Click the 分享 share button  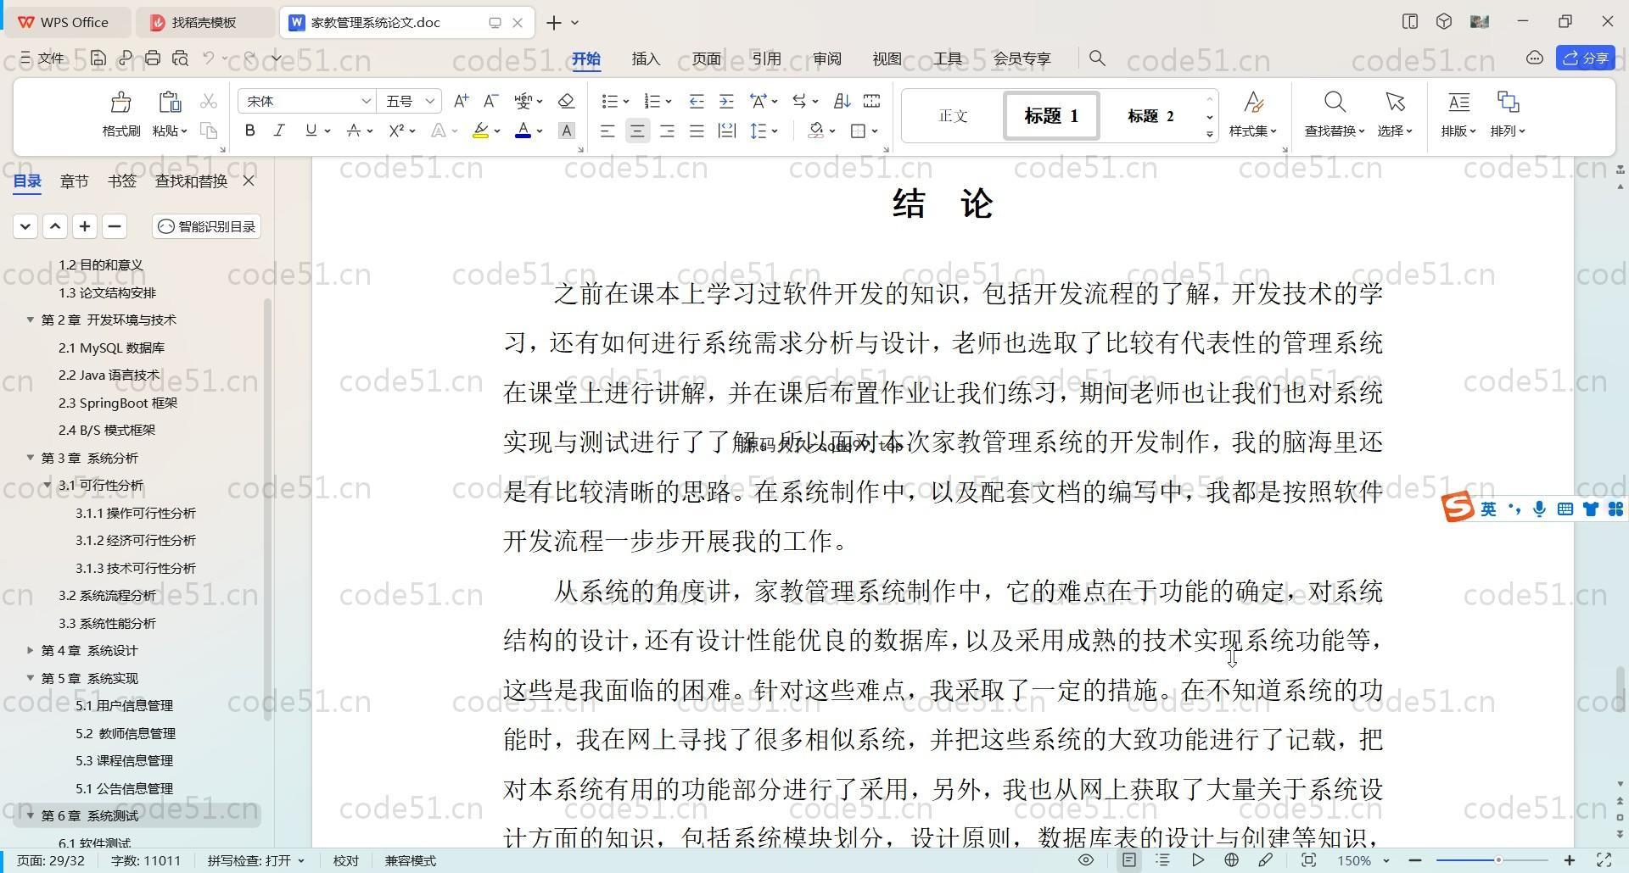tap(1585, 58)
